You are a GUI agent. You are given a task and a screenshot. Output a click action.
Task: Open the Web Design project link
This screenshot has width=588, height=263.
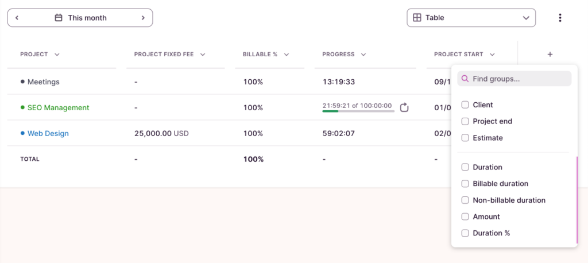pos(48,133)
